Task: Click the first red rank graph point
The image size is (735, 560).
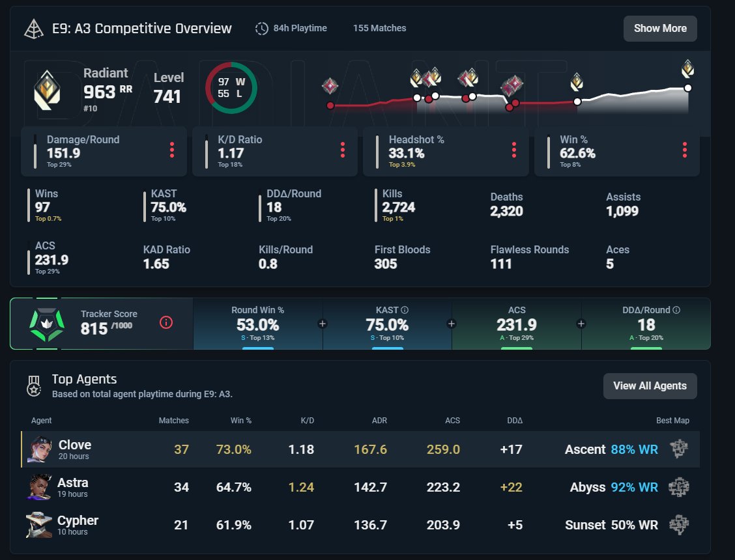Action: 330,105
